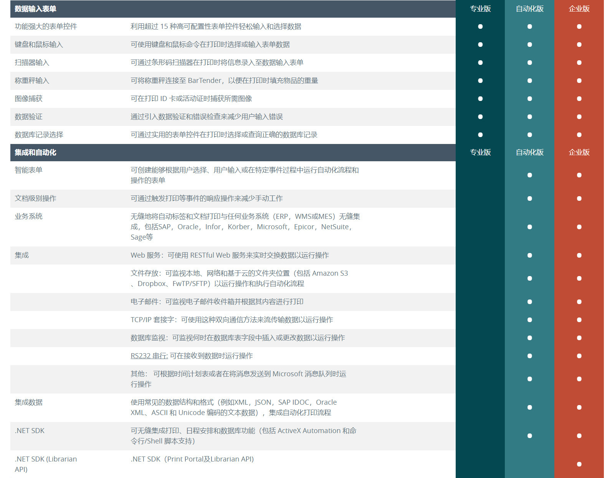Click description 通过引入数据验证和错误检查
The image size is (615, 478).
(x=207, y=117)
